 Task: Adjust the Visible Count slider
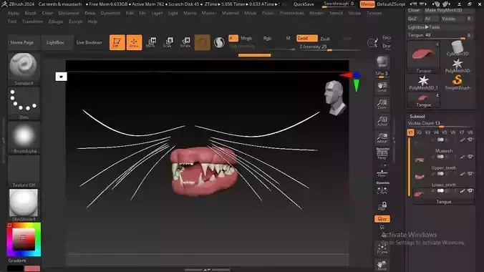(440, 124)
